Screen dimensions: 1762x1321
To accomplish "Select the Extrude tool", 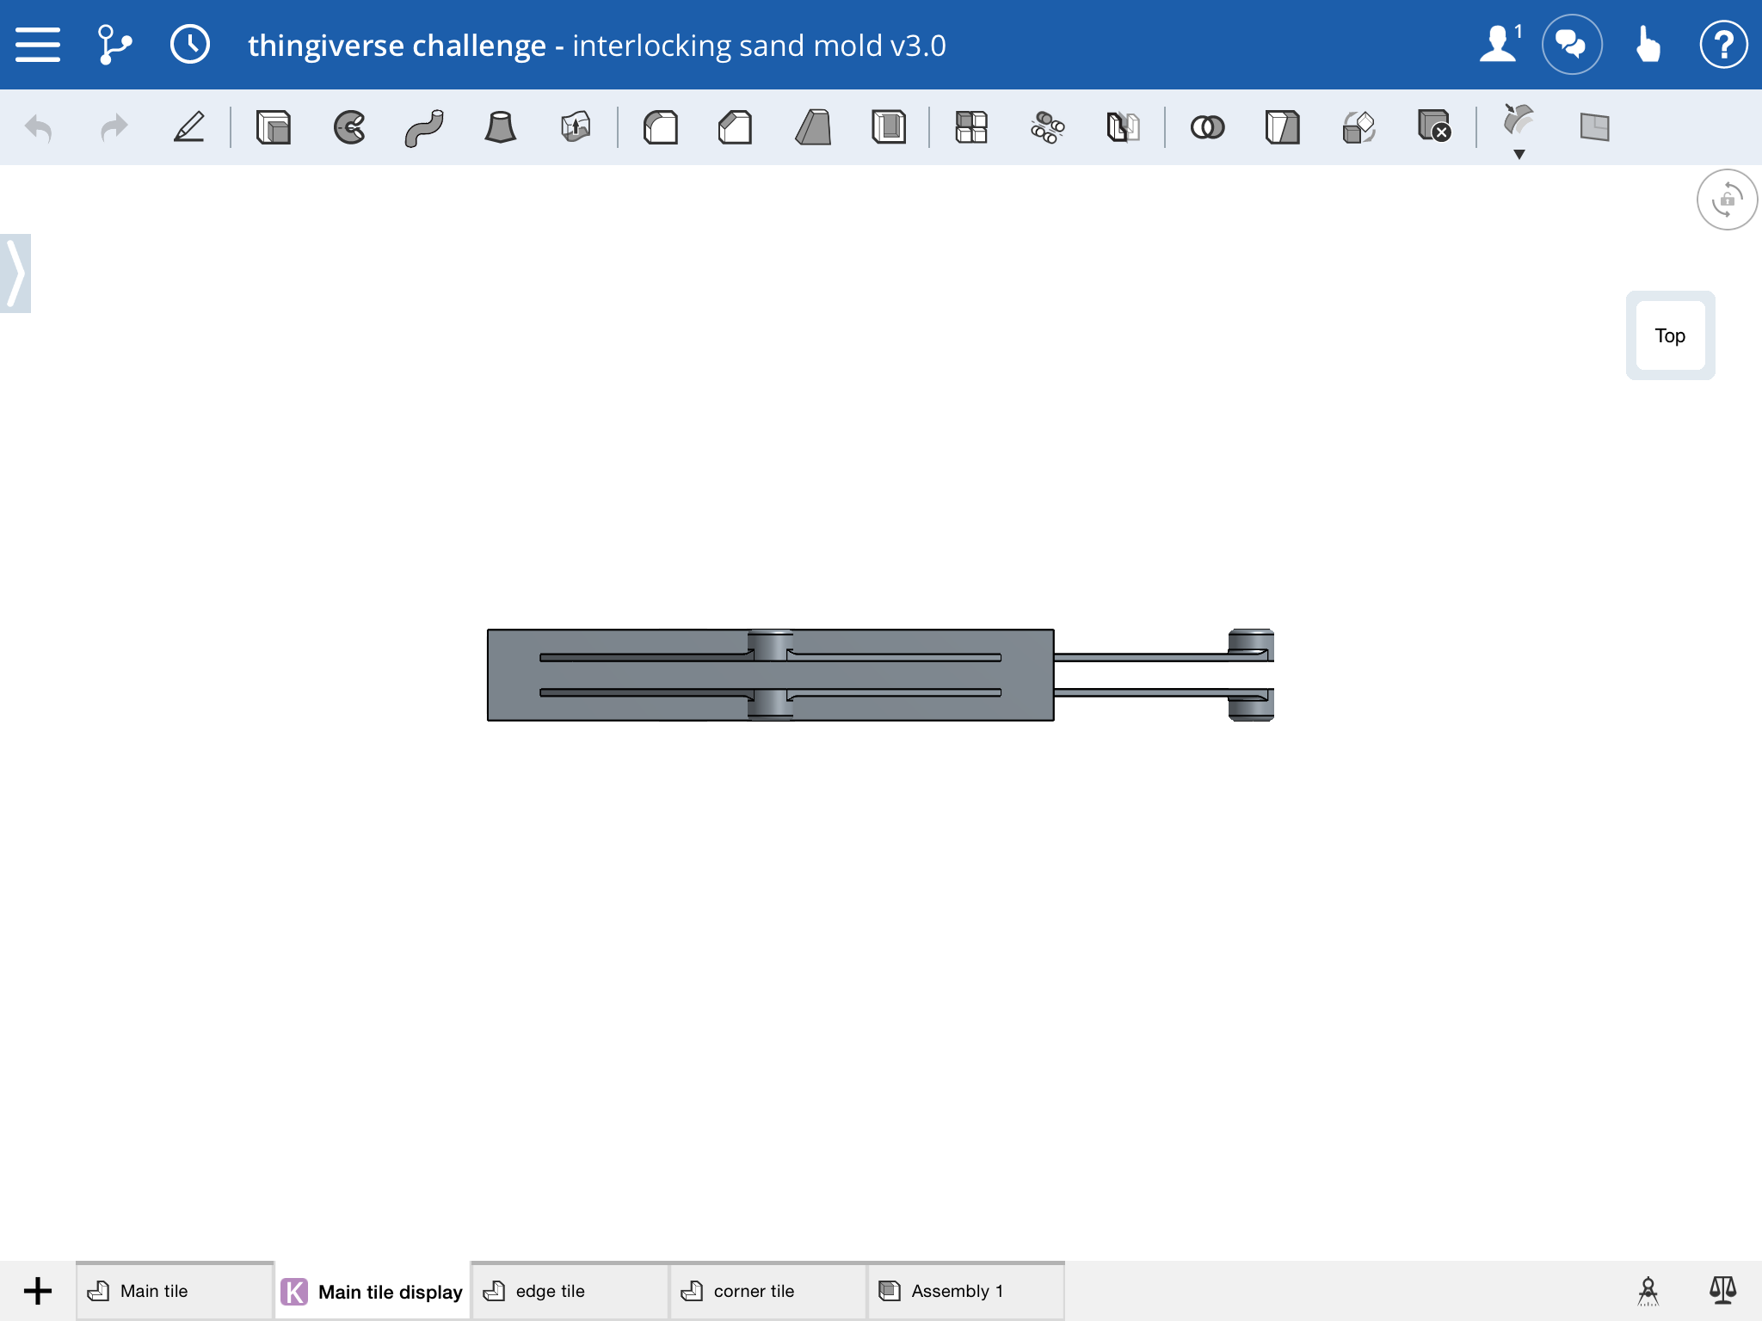I will [x=274, y=127].
